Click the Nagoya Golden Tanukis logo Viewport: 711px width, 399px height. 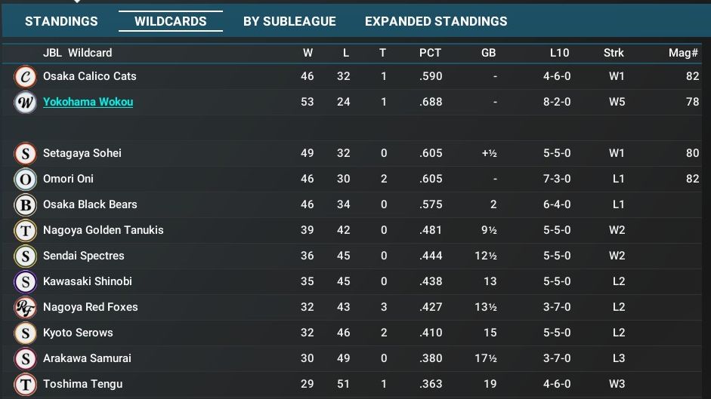coord(26,231)
